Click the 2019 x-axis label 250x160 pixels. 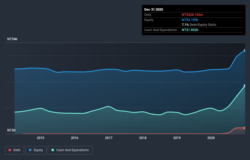pos(177,138)
